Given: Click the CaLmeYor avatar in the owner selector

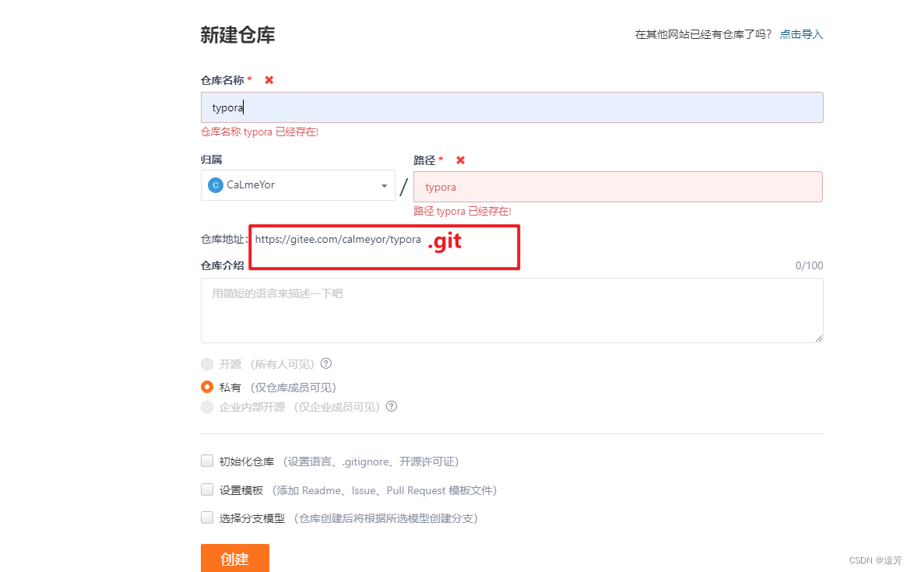Looking at the screenshot, I should point(215,184).
